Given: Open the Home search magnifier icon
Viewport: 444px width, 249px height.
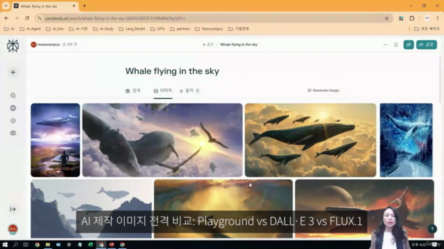Looking at the screenshot, I should coord(13,95).
